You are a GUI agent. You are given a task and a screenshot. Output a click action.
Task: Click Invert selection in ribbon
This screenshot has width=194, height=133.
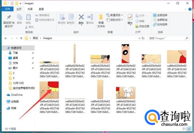coord(160,25)
